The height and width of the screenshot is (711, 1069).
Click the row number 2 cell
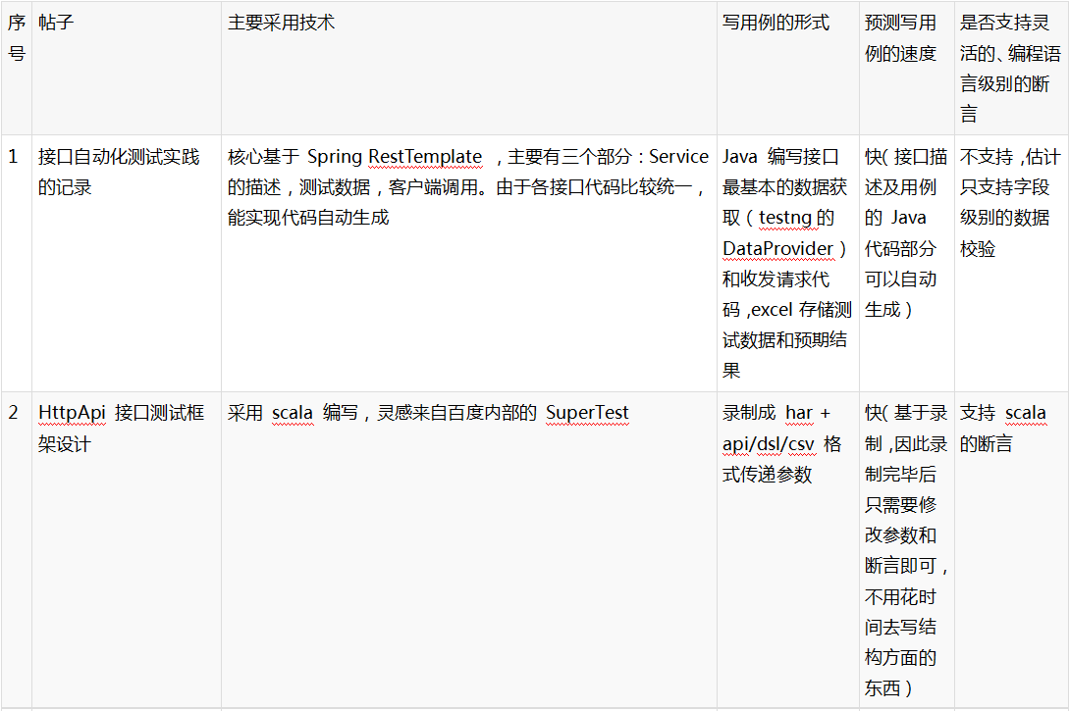[x=15, y=413]
